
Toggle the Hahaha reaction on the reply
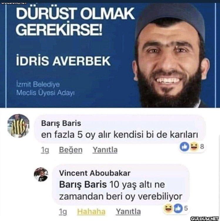click(x=91, y=211)
